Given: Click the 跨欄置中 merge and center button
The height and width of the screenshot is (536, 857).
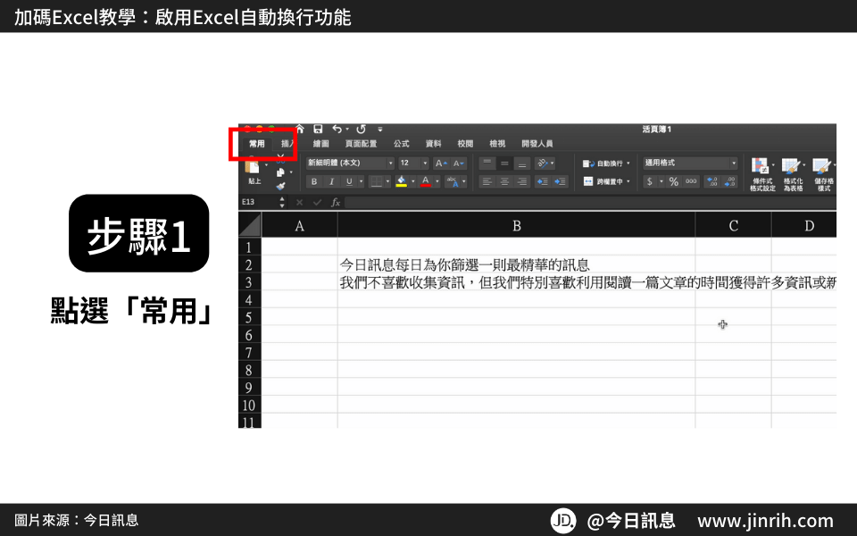Looking at the screenshot, I should [x=603, y=181].
